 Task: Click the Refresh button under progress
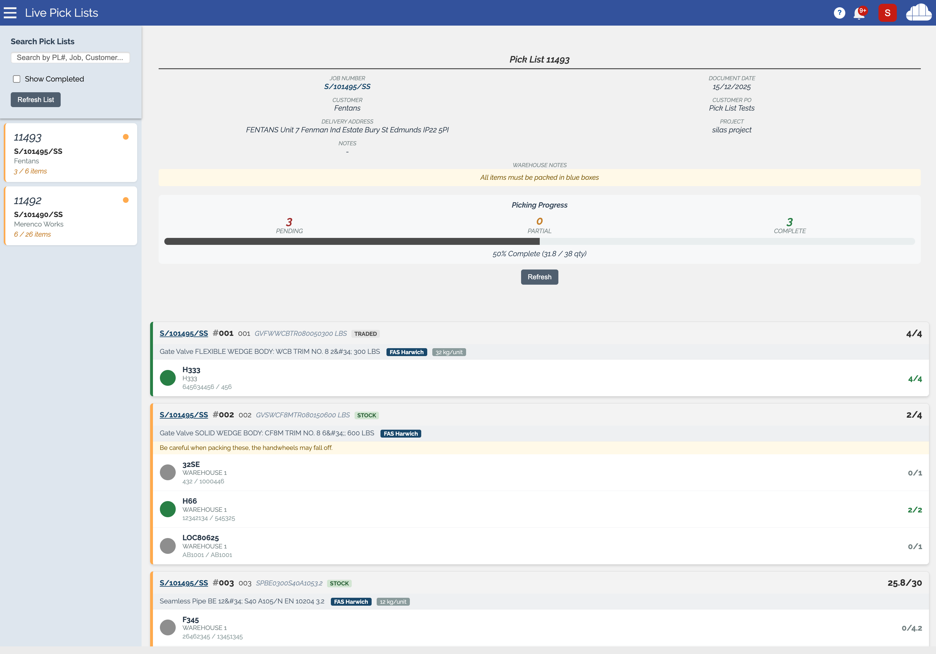539,277
